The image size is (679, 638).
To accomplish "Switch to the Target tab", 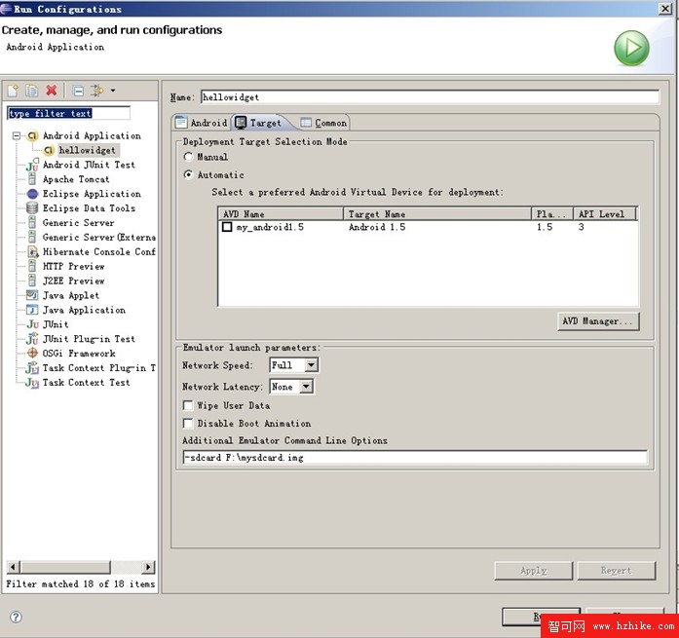I will click(258, 123).
